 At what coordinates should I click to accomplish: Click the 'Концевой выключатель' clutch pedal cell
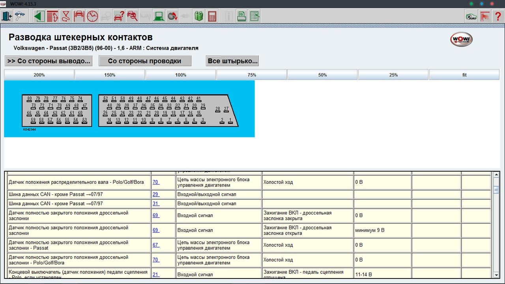[79, 273]
